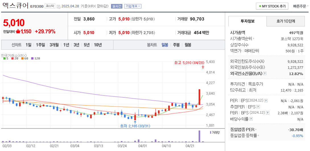
Task: Click the 외국인소진율 value 12.82%
Action: tap(295, 74)
